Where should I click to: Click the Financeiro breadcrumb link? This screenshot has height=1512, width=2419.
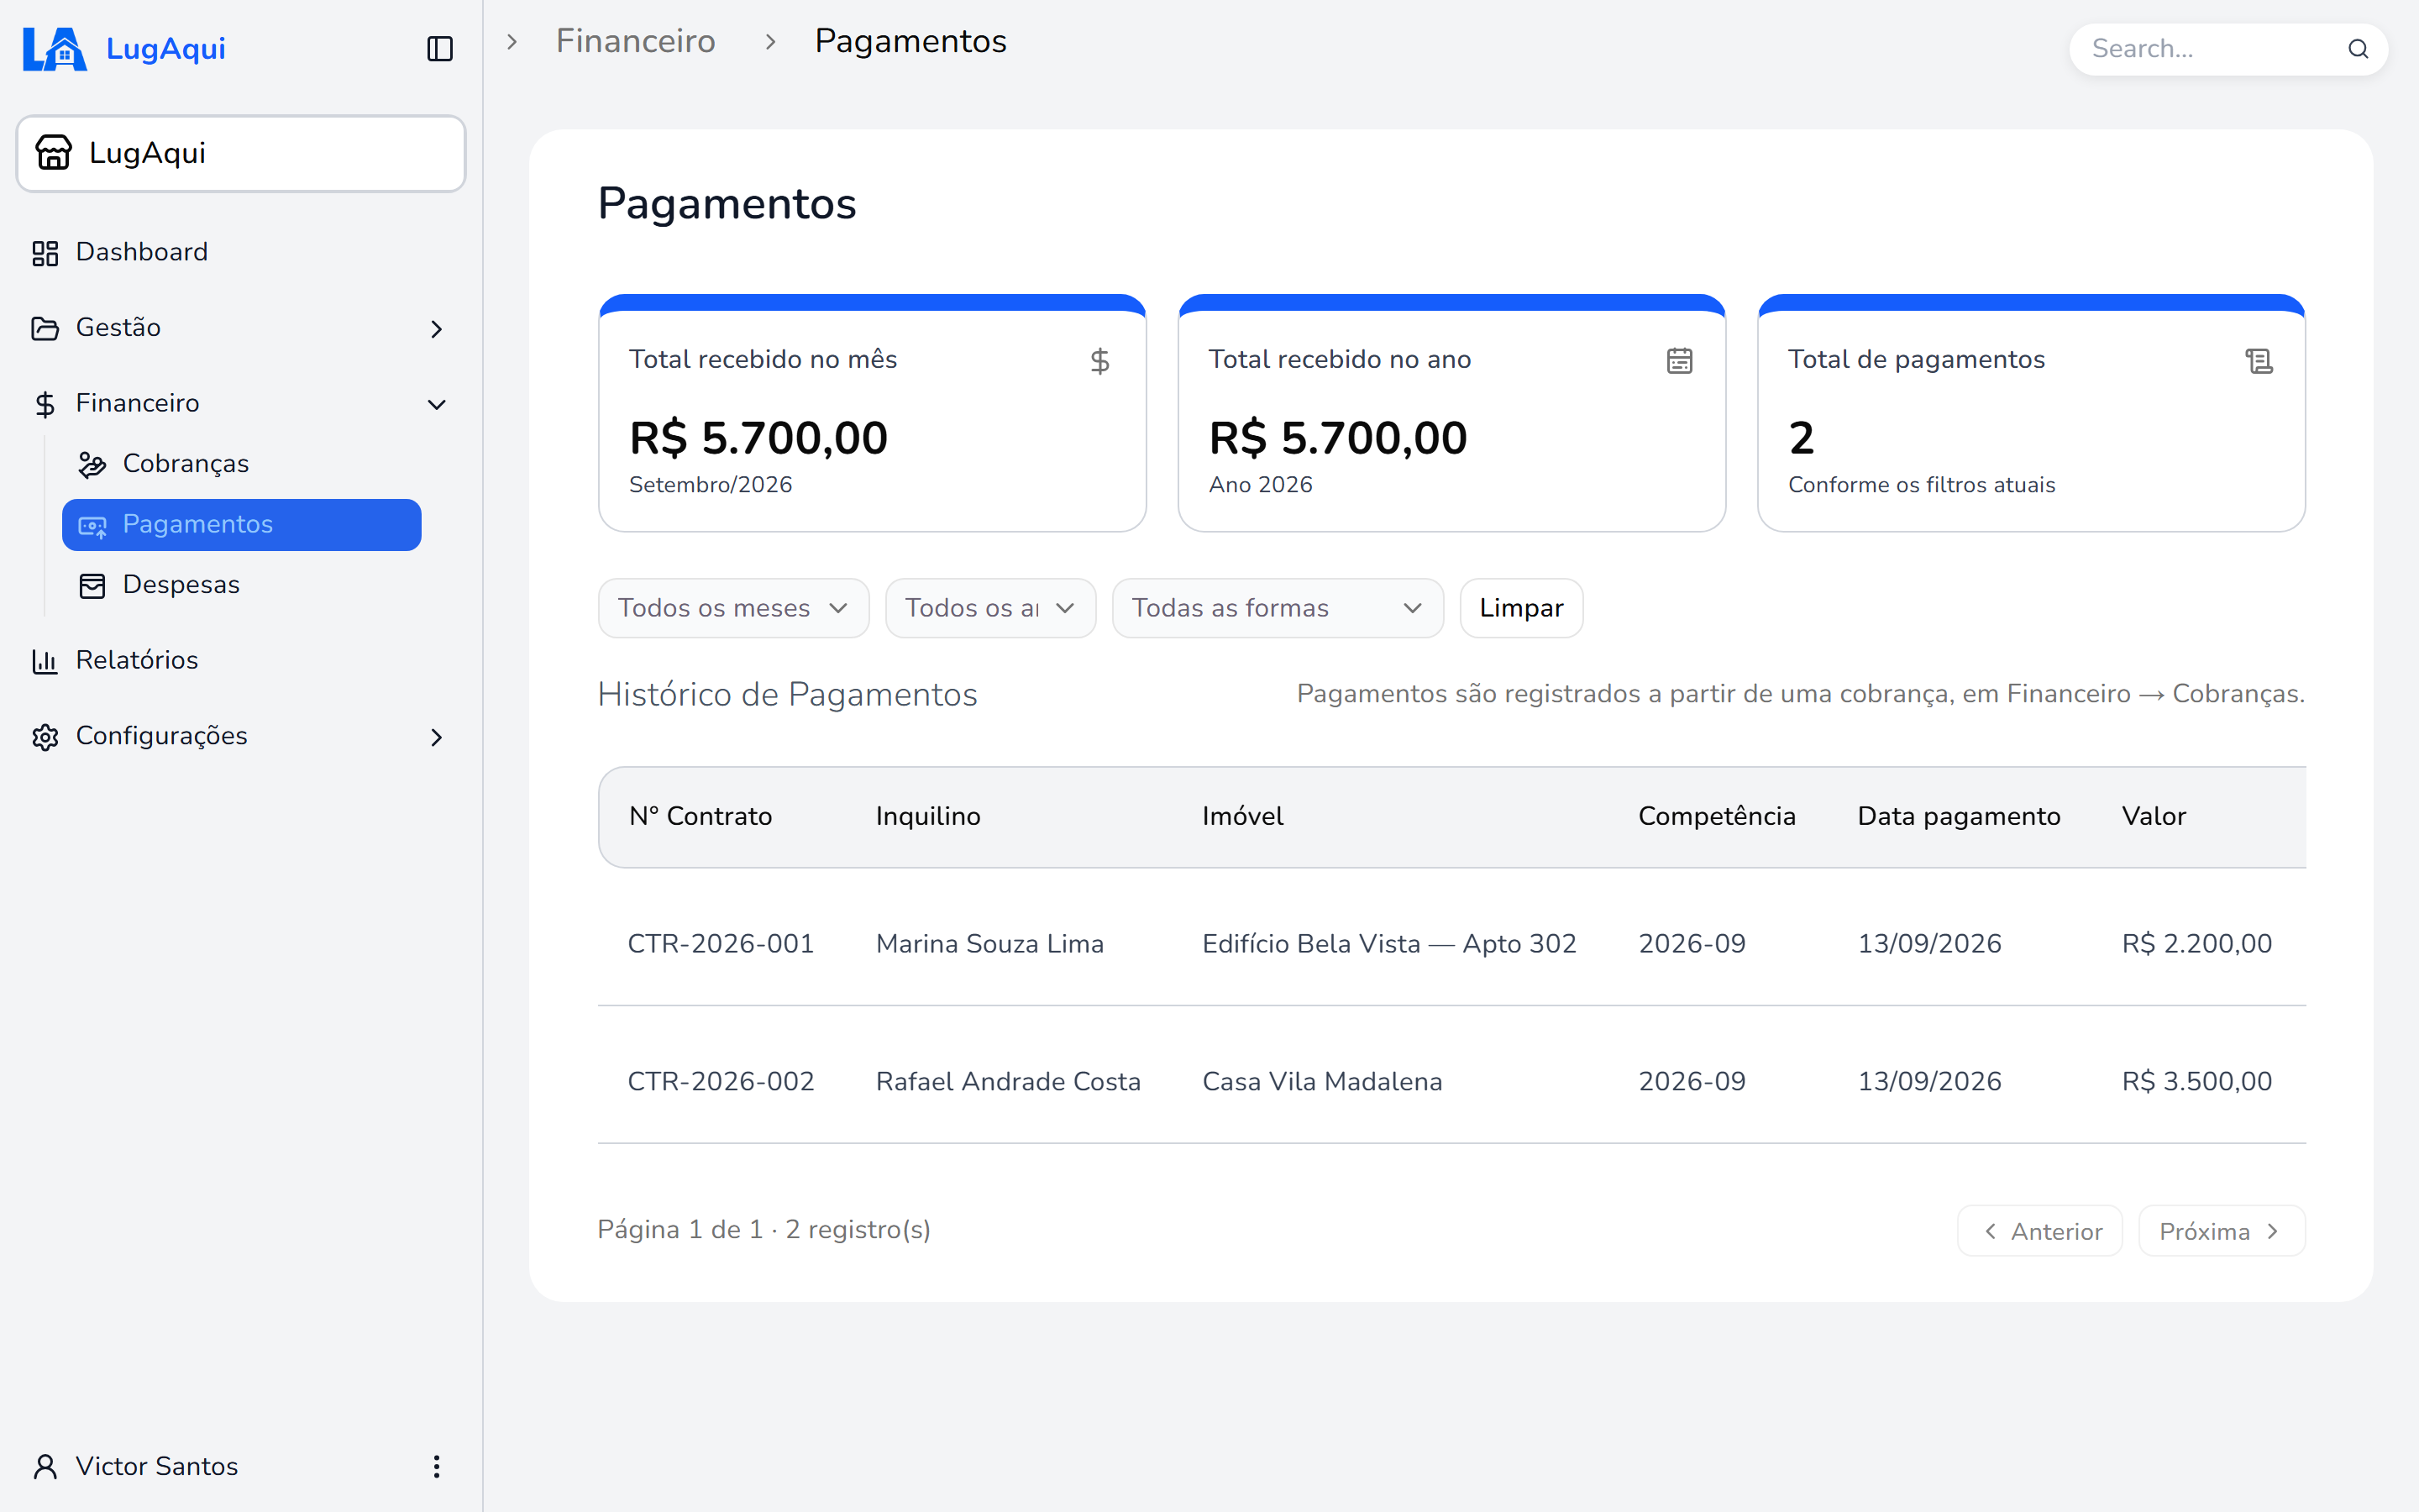[636, 41]
